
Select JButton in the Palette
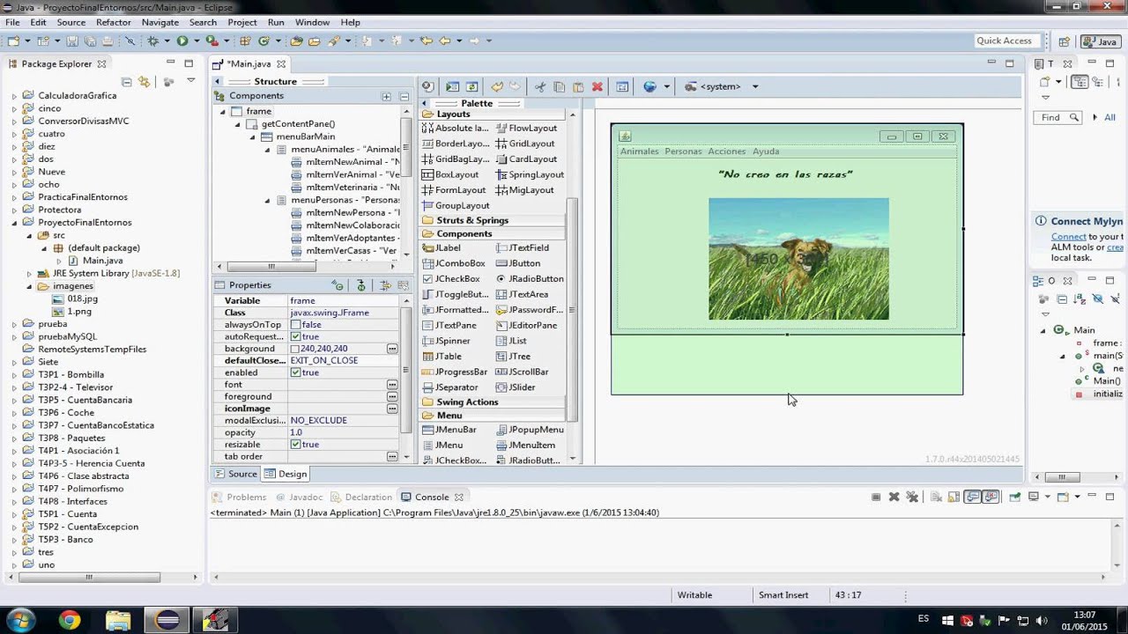(518, 263)
